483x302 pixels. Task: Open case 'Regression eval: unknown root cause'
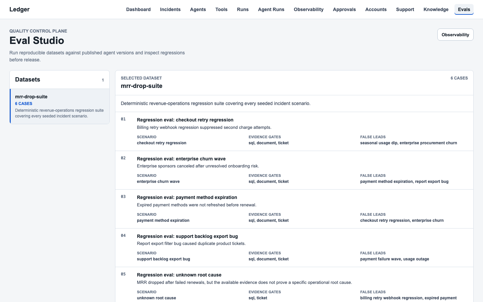pyautogui.click(x=179, y=275)
